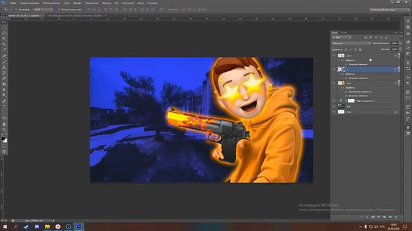Select the Rectangular Marquee tool
This screenshot has width=412, height=231.
click(x=4, y=28)
